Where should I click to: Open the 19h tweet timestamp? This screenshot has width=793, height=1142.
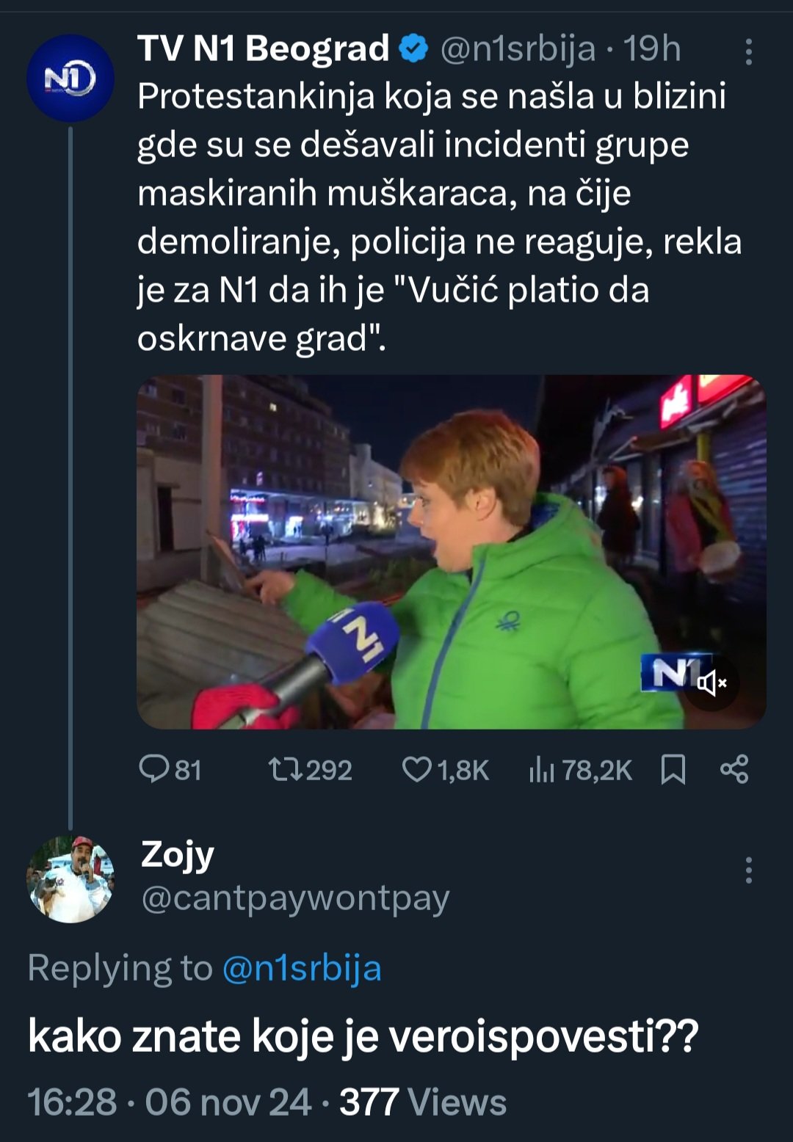pos(652,49)
